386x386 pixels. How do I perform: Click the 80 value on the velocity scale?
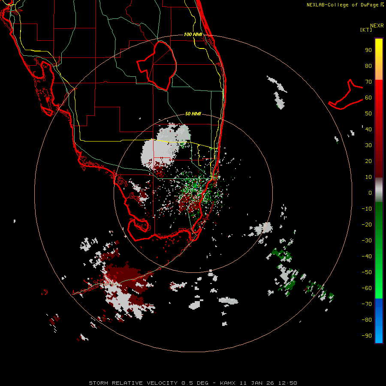(368, 66)
